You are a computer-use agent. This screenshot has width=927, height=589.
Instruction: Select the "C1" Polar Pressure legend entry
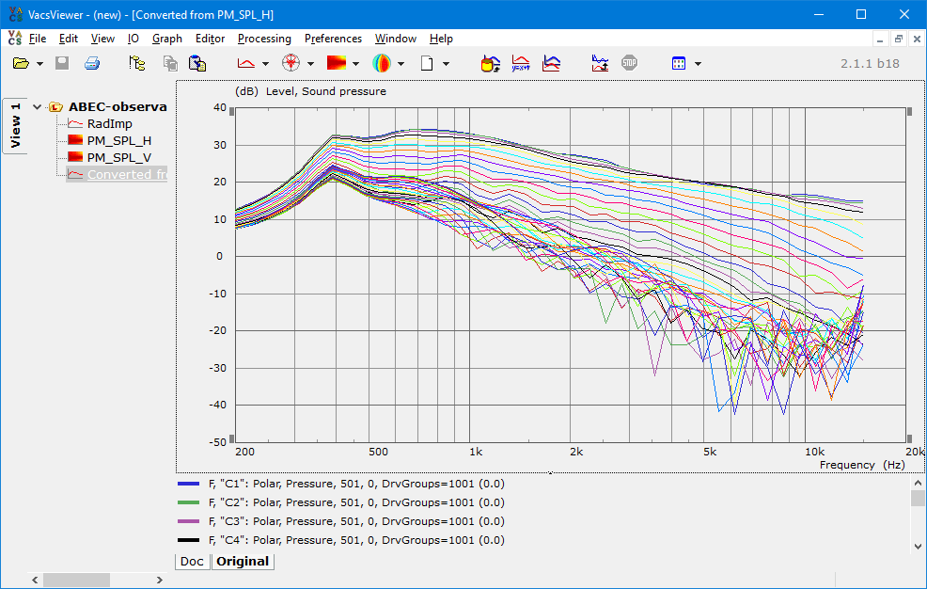pyautogui.click(x=356, y=484)
